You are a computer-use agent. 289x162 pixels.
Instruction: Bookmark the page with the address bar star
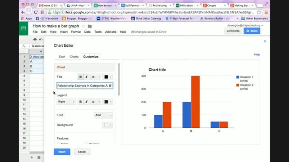coord(259,12)
